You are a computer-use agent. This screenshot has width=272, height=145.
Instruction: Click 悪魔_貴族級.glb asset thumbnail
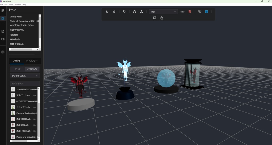13,119
